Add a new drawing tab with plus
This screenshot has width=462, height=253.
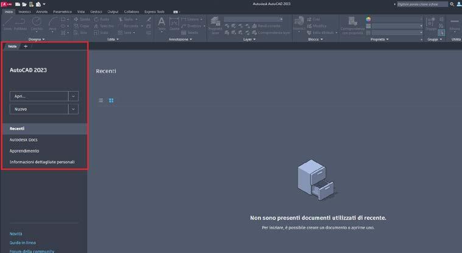[26, 47]
